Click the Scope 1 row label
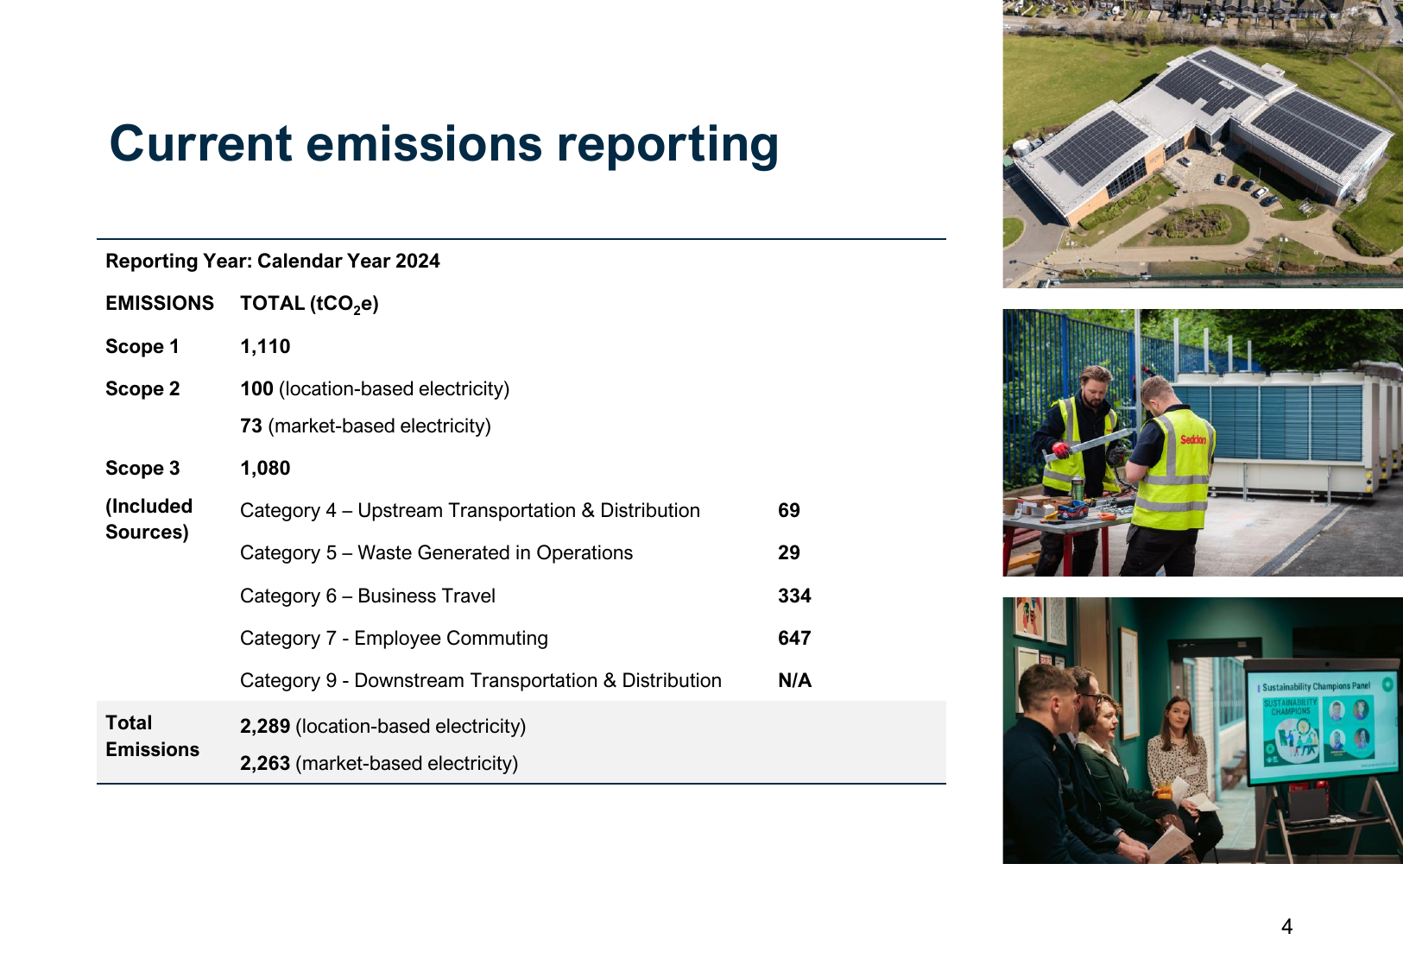The image size is (1403, 971). click(142, 346)
